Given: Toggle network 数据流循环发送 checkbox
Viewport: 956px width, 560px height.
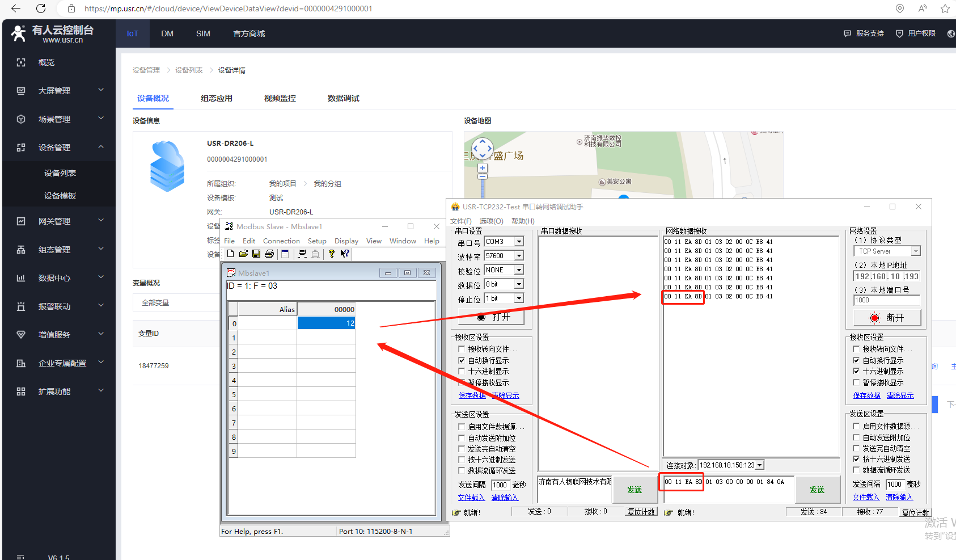Looking at the screenshot, I should (x=856, y=470).
